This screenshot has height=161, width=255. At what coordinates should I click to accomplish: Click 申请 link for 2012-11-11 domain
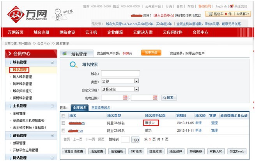point(198,131)
